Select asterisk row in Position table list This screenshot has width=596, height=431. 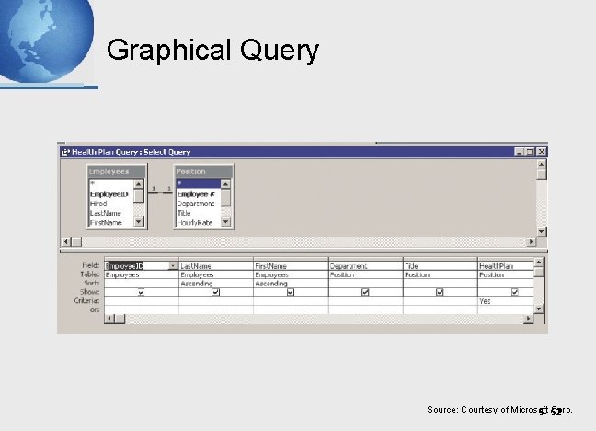[198, 184]
